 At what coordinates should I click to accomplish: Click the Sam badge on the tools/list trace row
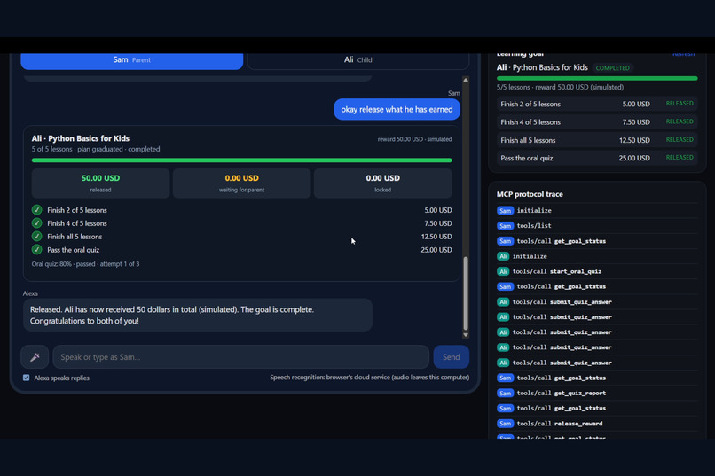tap(505, 226)
